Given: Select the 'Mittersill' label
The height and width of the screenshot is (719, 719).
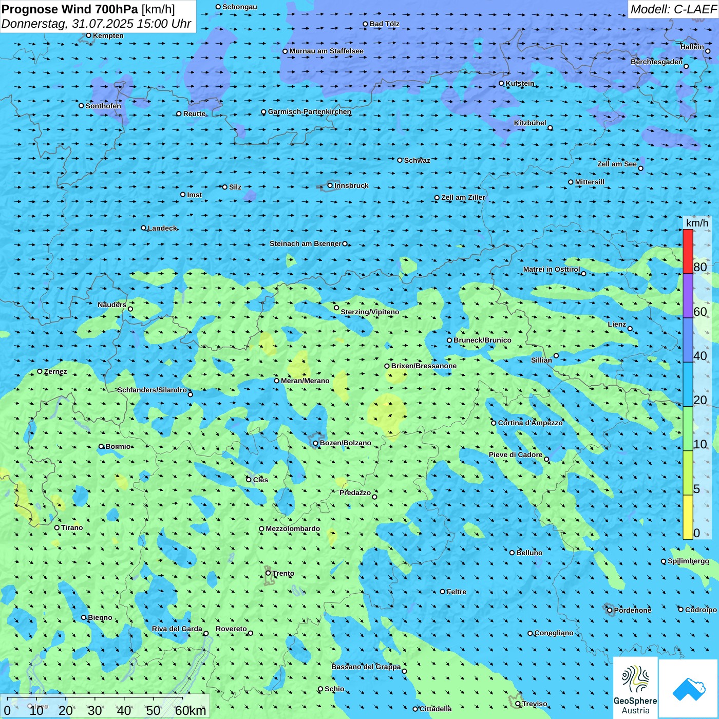Looking at the screenshot, I should (590, 182).
